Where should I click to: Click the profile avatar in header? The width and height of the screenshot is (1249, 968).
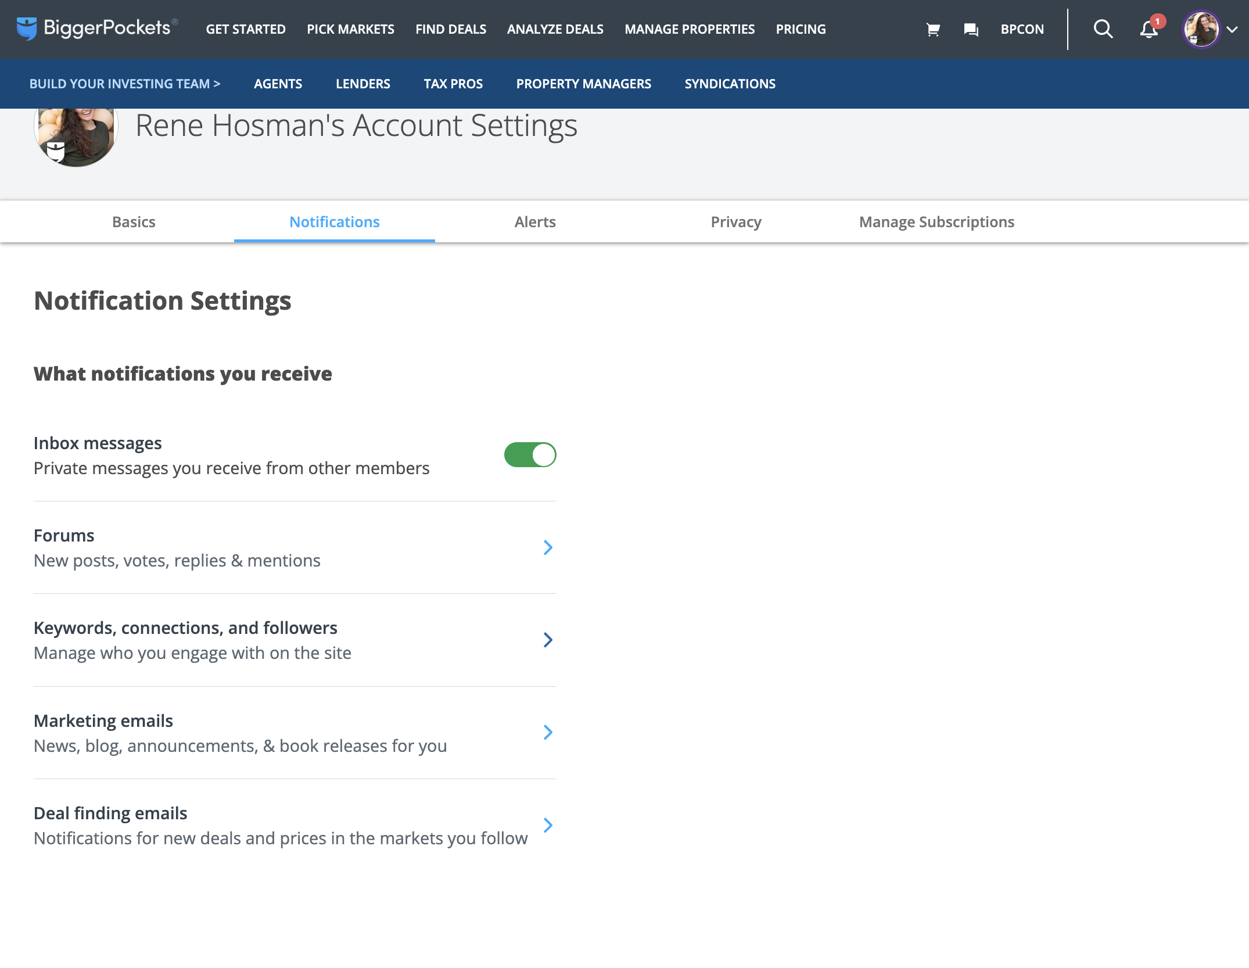pyautogui.click(x=1201, y=29)
